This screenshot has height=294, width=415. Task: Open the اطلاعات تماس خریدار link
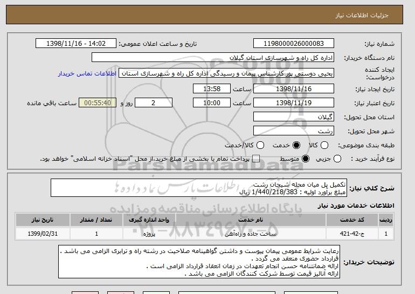coord(87,73)
